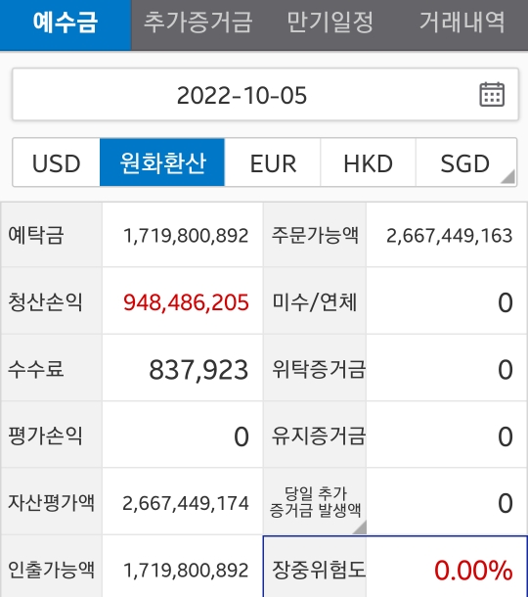Tap the 위탁증거금 value 0
Viewport: 528px width, 597px height.
(x=506, y=370)
